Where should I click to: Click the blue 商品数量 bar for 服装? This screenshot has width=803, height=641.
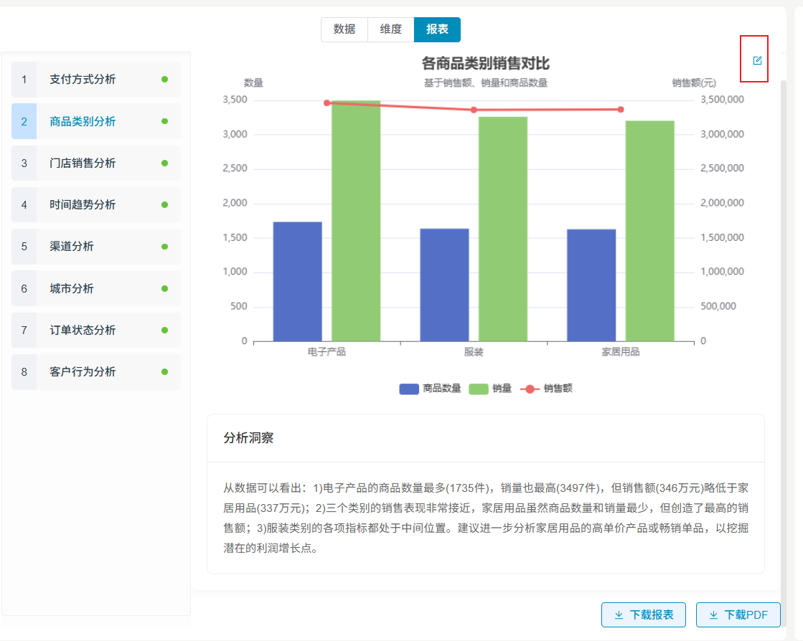click(x=444, y=285)
